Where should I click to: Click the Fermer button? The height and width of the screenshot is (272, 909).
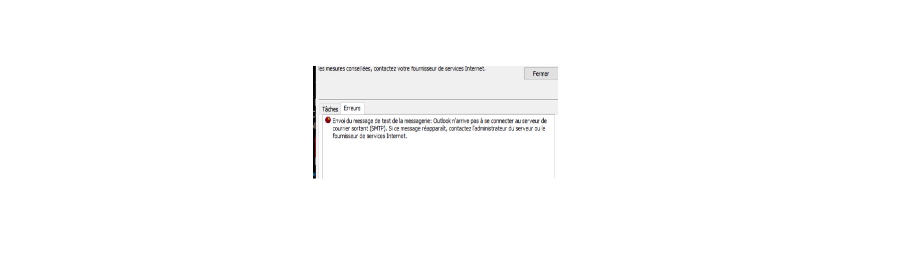pos(541,74)
